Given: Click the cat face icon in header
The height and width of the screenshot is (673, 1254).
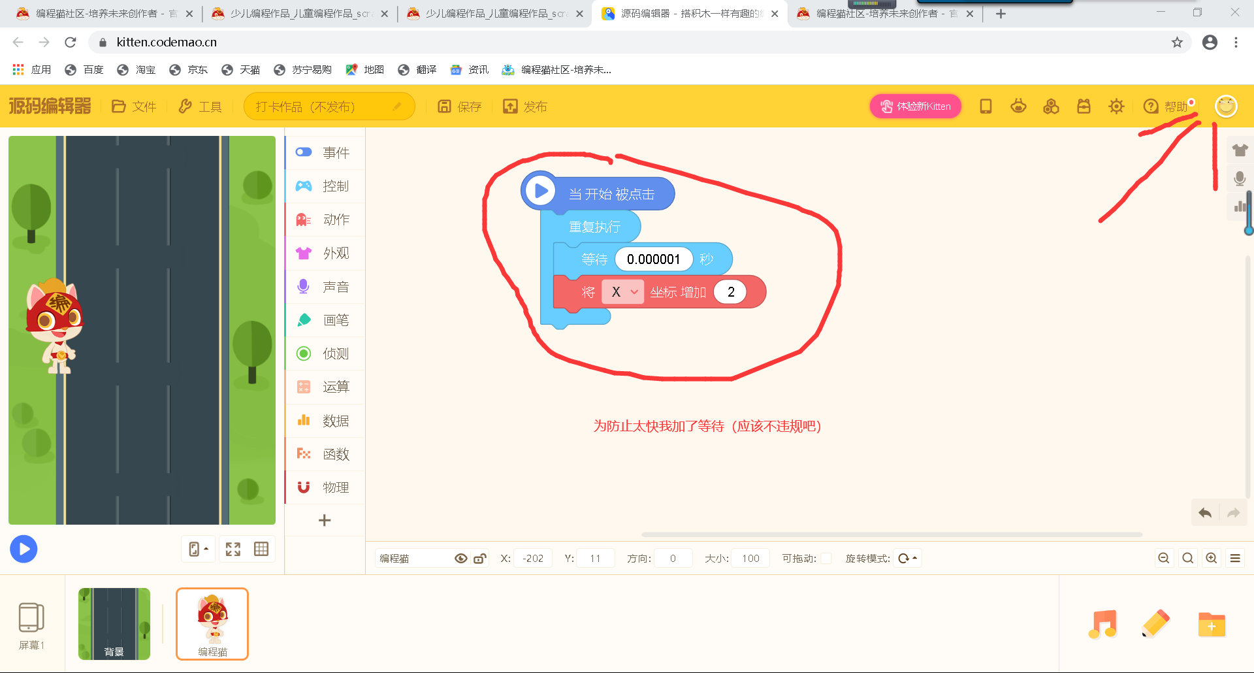Looking at the screenshot, I should 1018,106.
